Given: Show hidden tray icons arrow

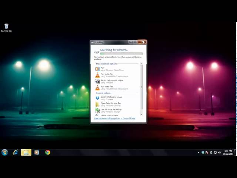Looking at the screenshot, I should [x=198, y=152].
